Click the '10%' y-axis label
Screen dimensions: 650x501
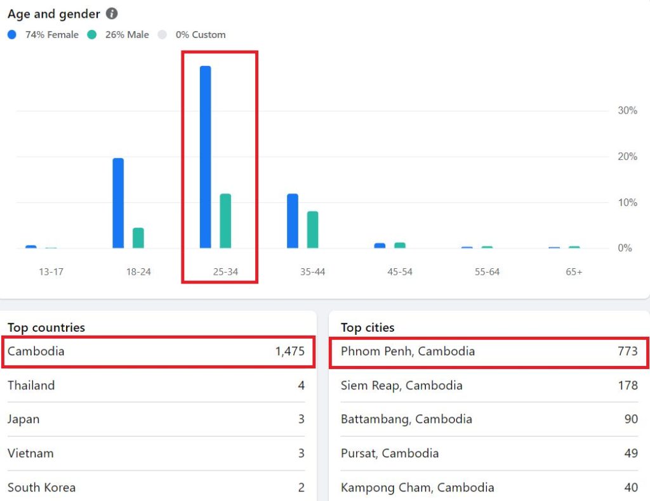coord(628,202)
